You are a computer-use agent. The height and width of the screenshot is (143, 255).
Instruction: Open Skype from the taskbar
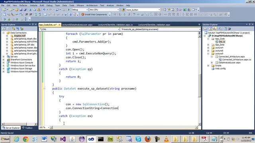coord(138,139)
